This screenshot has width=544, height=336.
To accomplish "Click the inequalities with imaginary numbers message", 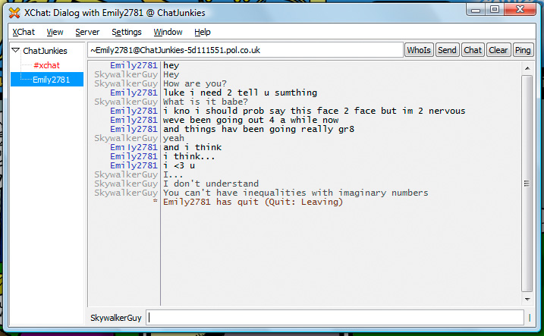I will click(296, 193).
